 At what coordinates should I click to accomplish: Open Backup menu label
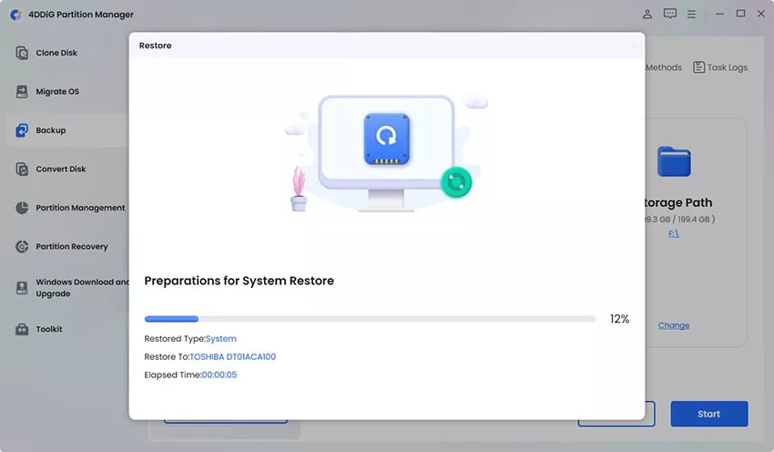point(50,130)
